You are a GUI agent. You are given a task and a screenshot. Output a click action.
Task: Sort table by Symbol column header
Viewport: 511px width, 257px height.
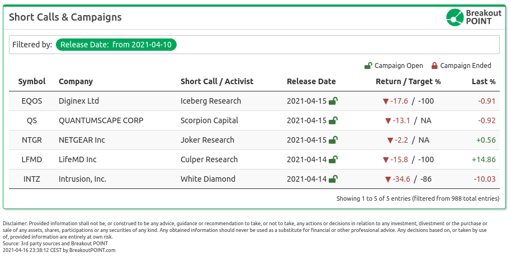pos(32,81)
